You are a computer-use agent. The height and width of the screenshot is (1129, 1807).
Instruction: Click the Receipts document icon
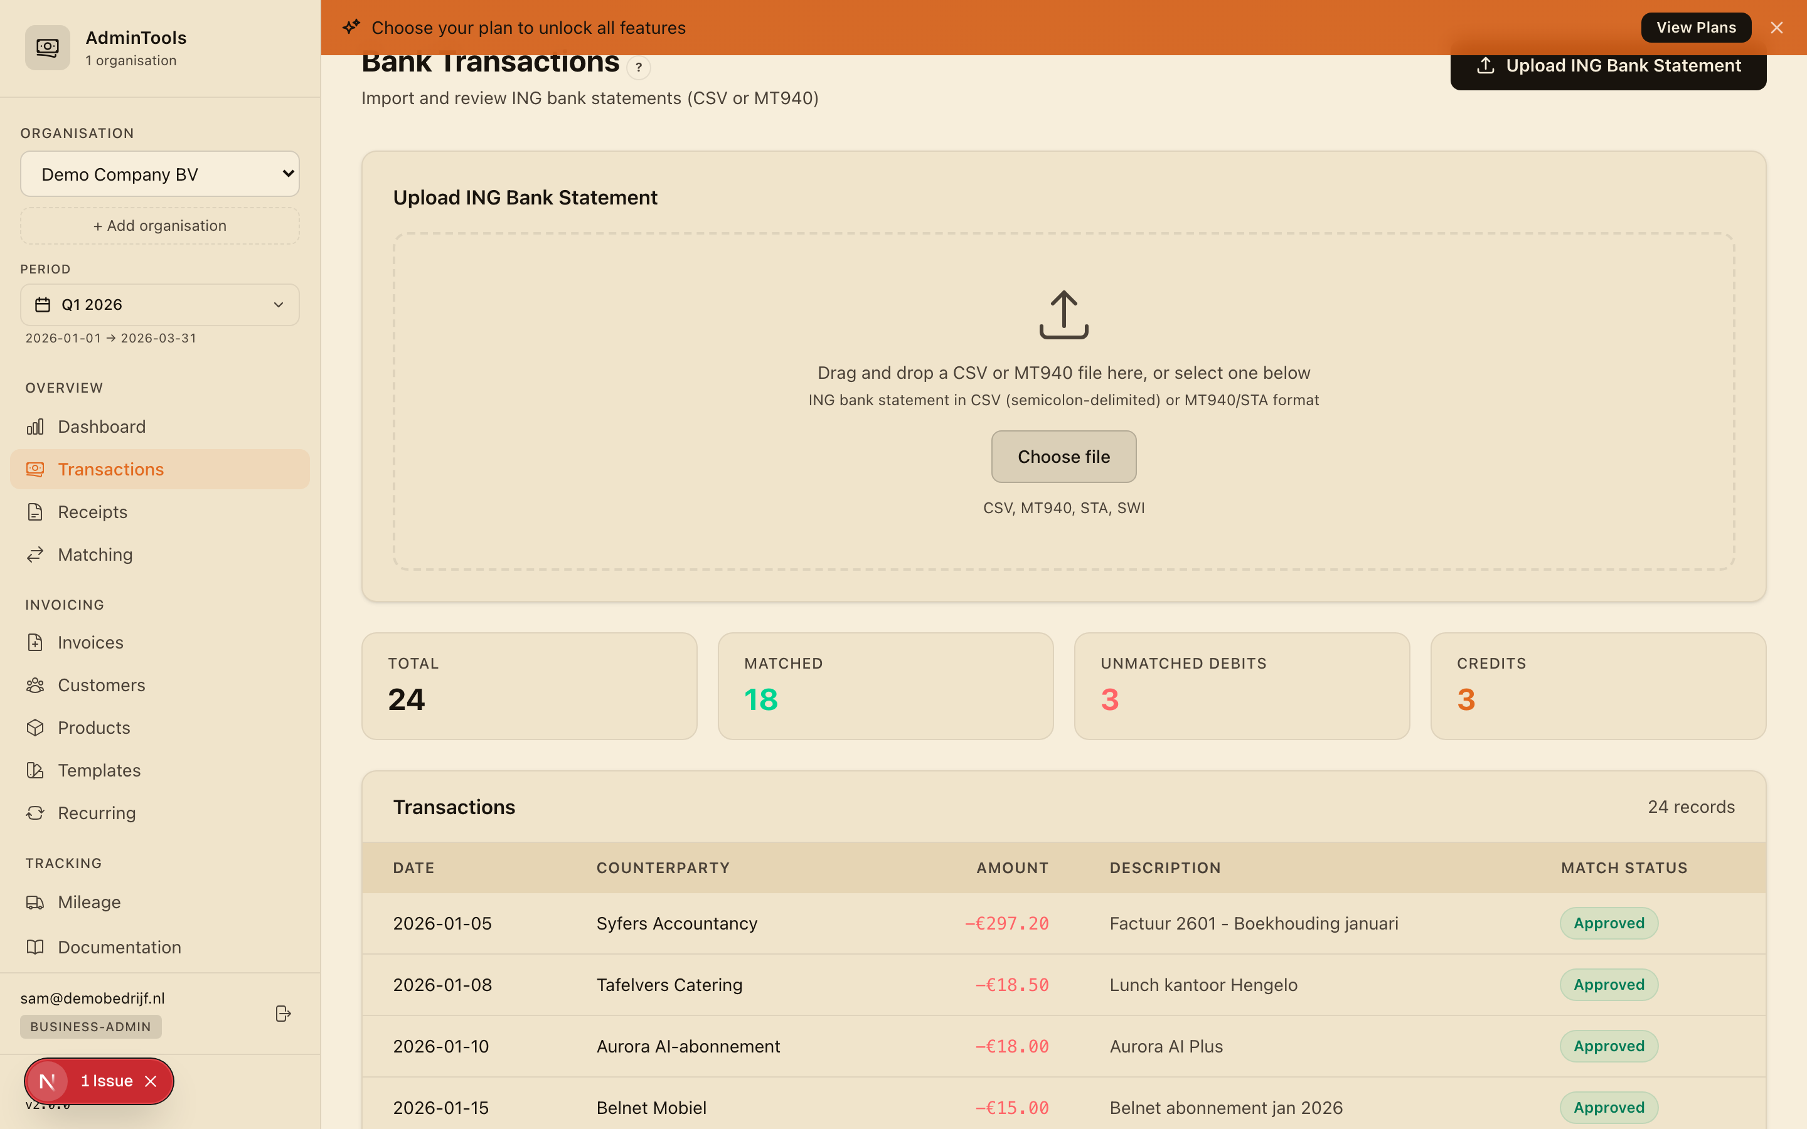(x=35, y=511)
